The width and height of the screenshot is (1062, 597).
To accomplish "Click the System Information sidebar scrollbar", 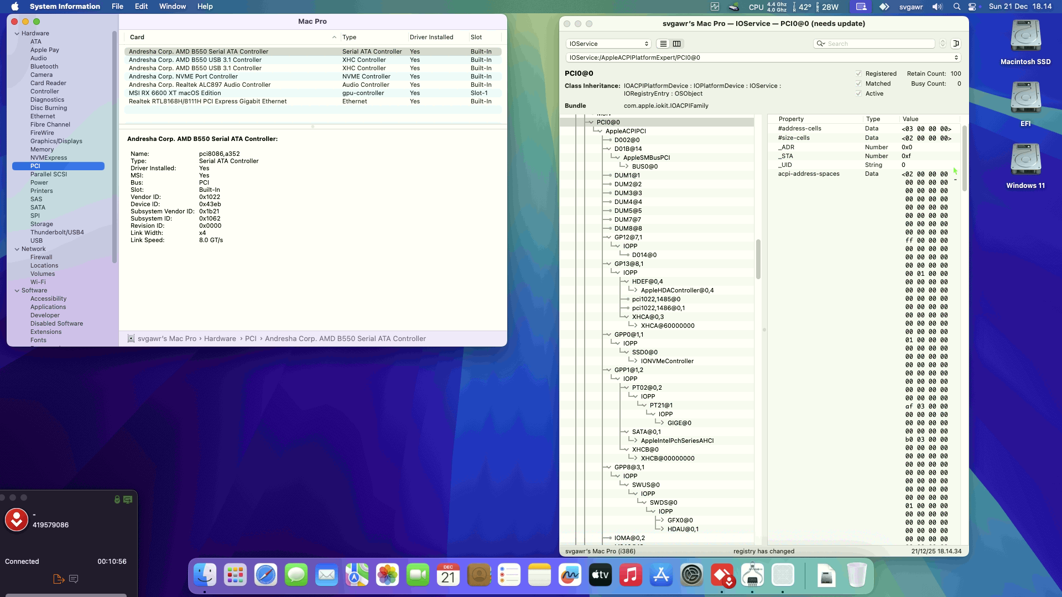I will [x=114, y=147].
